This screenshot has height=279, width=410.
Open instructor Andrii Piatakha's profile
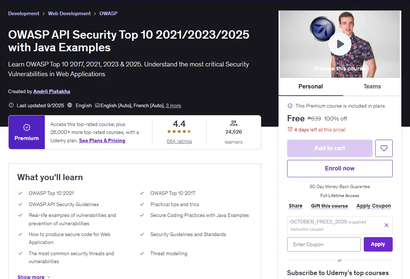52,91
